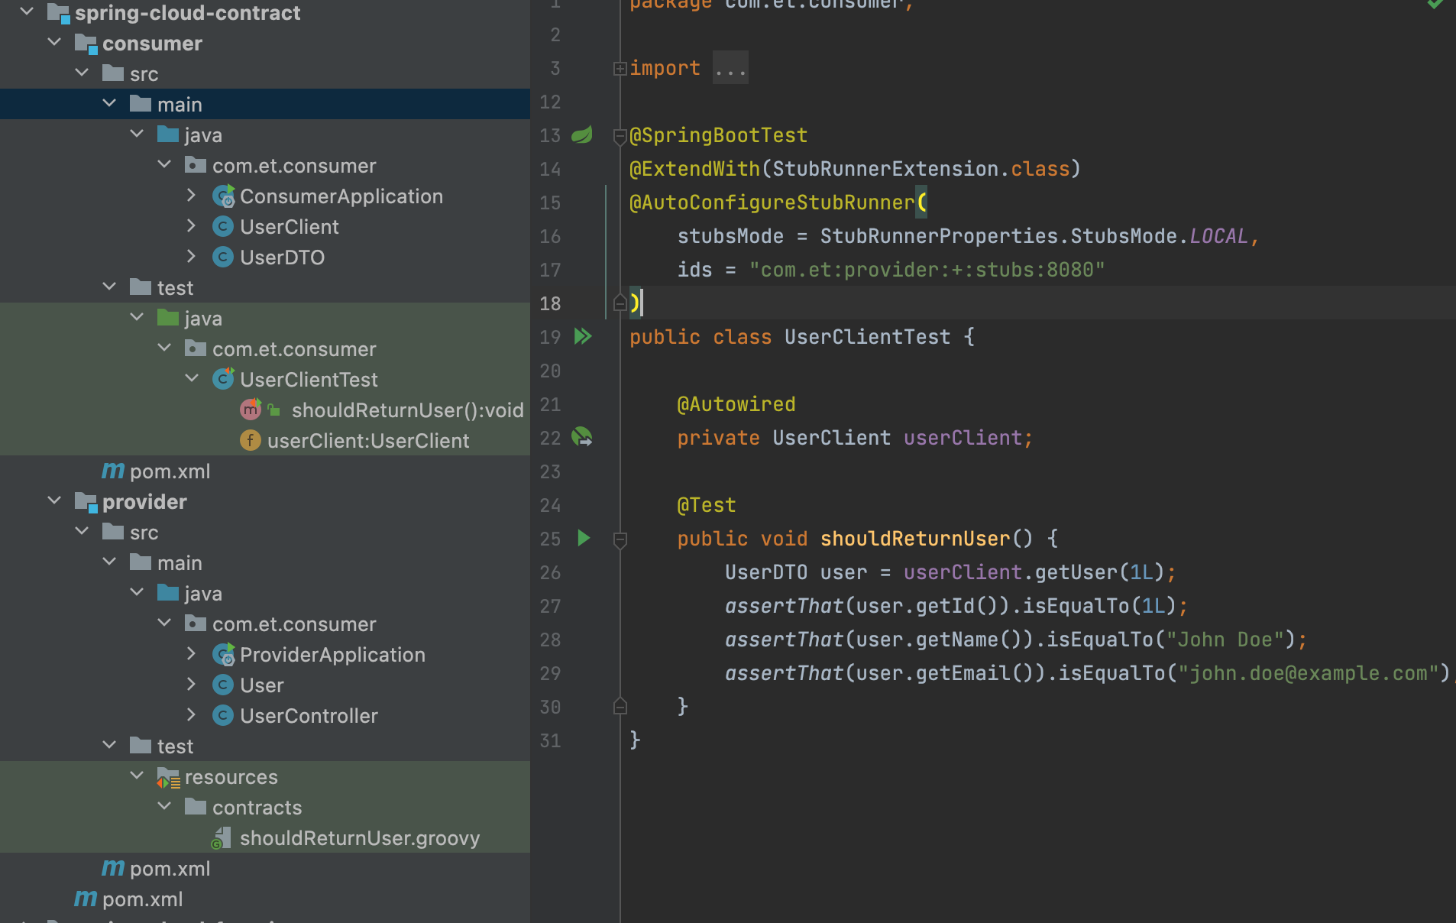Click the UserClient type on line 22
The image size is (1456, 923).
tap(830, 438)
